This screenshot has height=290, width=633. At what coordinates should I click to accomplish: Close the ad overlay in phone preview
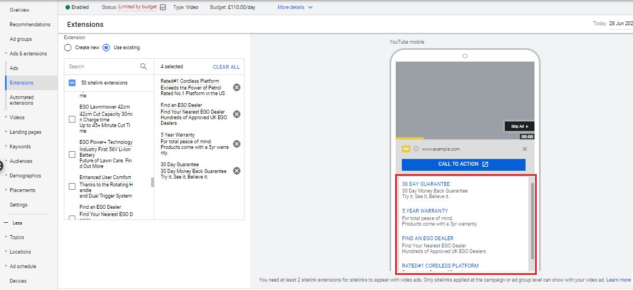point(525,149)
